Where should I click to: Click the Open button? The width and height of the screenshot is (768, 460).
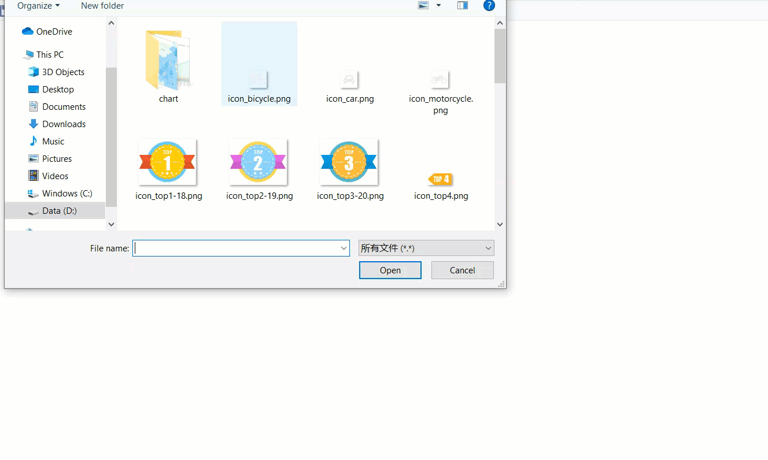pyautogui.click(x=390, y=270)
